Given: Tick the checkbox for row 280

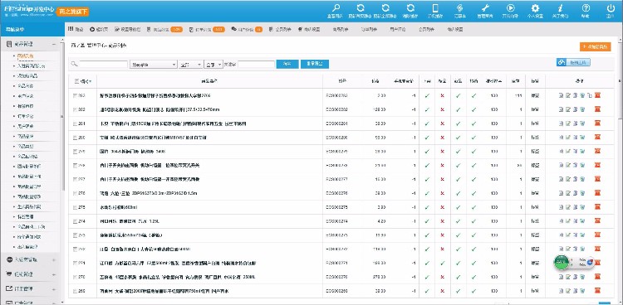Looking at the screenshot, I should [75, 138].
